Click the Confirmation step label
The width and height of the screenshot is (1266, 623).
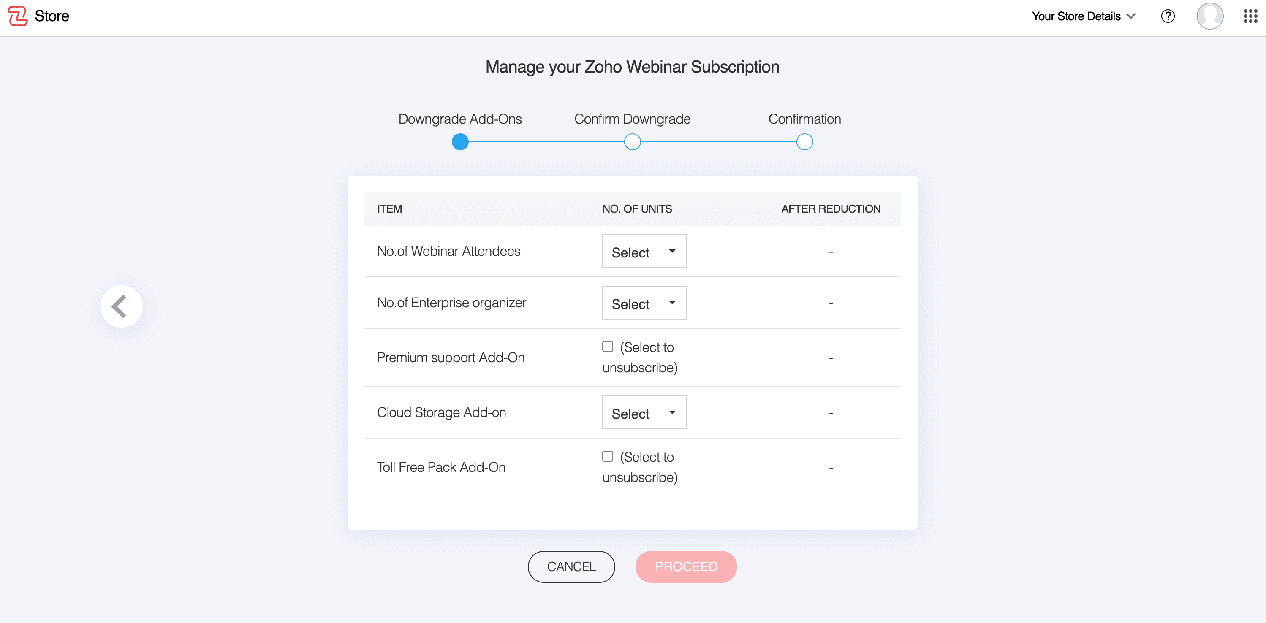(x=804, y=119)
